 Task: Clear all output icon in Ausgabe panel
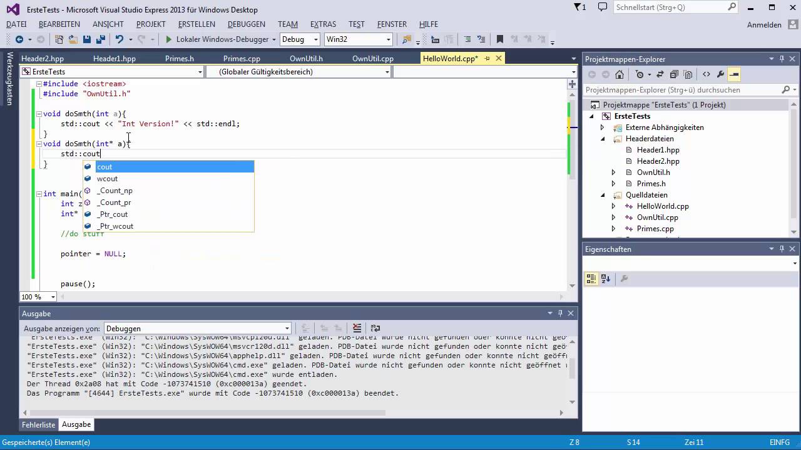(357, 328)
